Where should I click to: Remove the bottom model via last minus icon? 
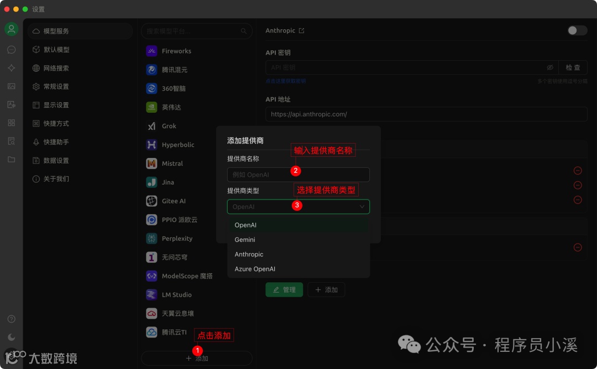578,247
